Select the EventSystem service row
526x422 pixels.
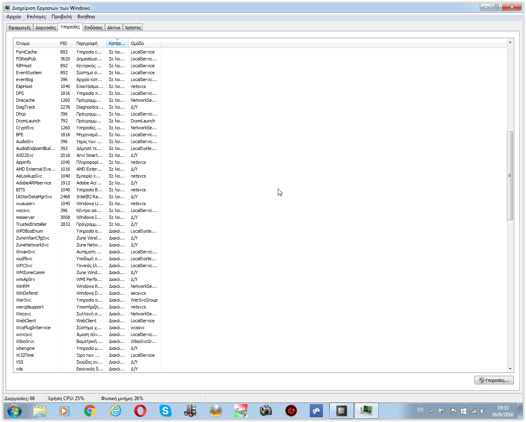click(87, 73)
